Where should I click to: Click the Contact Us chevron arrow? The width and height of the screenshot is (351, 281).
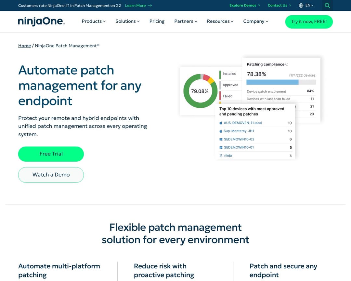pyautogui.click(x=290, y=5)
